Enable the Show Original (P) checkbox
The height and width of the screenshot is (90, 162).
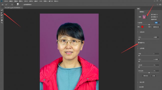[150, 17]
